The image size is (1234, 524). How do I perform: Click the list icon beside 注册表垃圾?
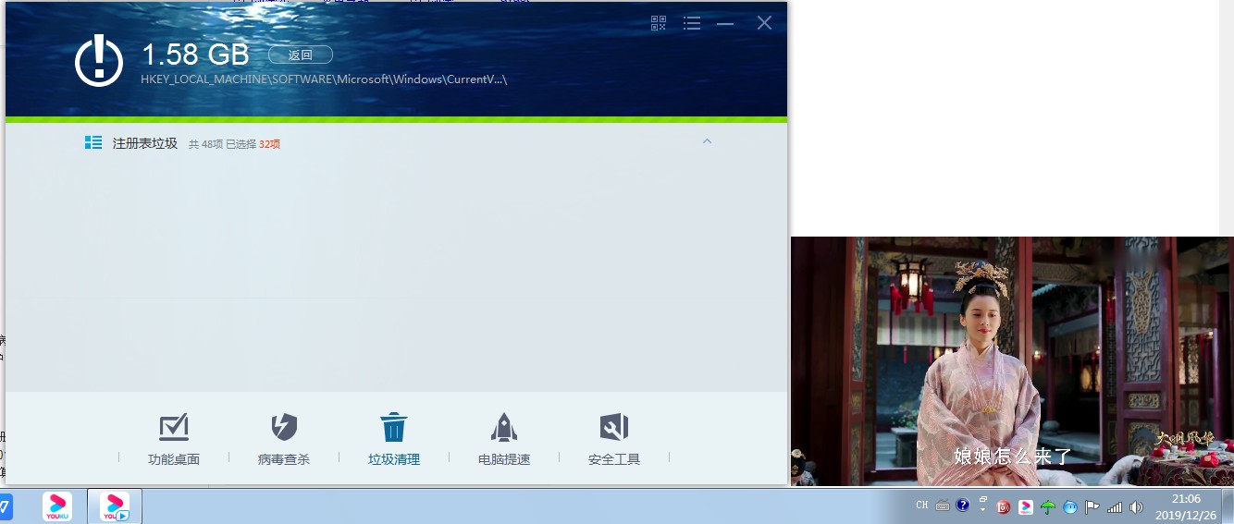click(x=93, y=142)
